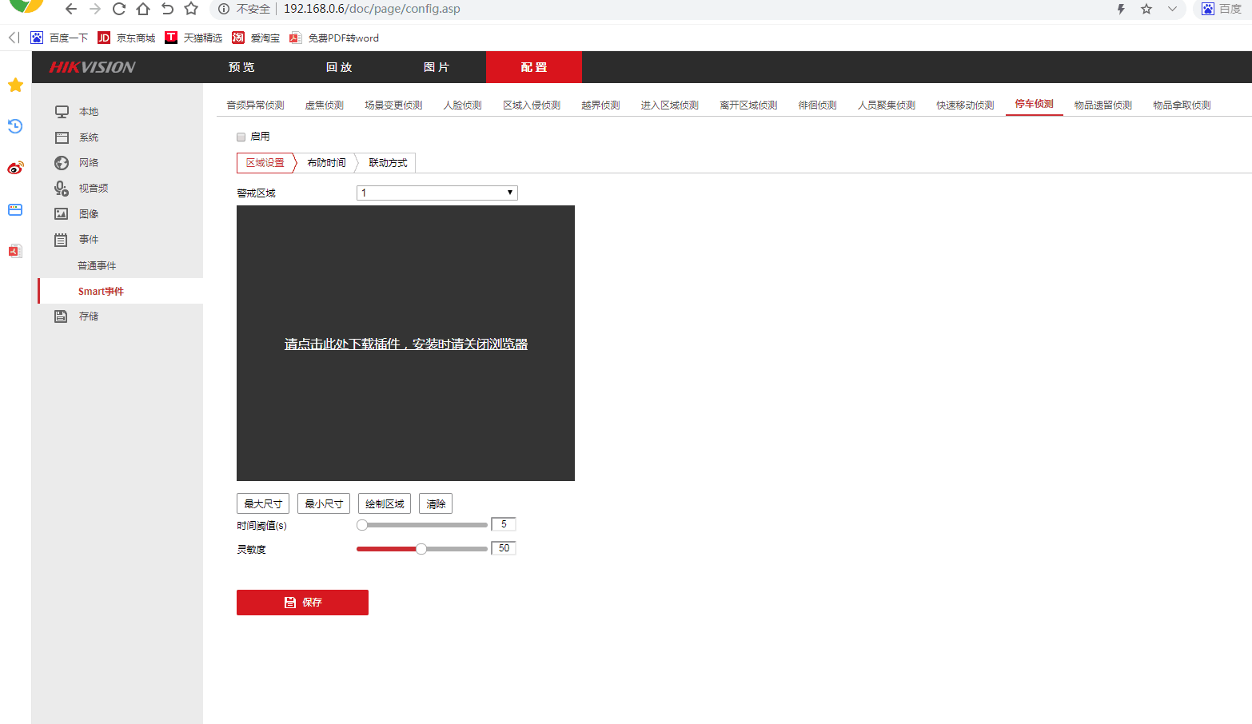Open the 天猫精选 bookmark
1252x724 pixels.
(x=193, y=38)
